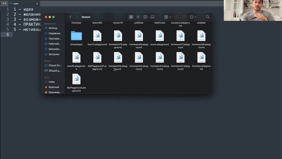This screenshot has width=282, height=159.
Task: Click the unsaved dot on editor tab
Action: coord(37,4)
